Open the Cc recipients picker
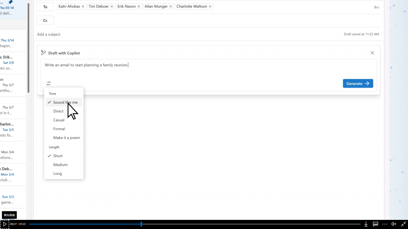408x229 pixels. (x=45, y=20)
